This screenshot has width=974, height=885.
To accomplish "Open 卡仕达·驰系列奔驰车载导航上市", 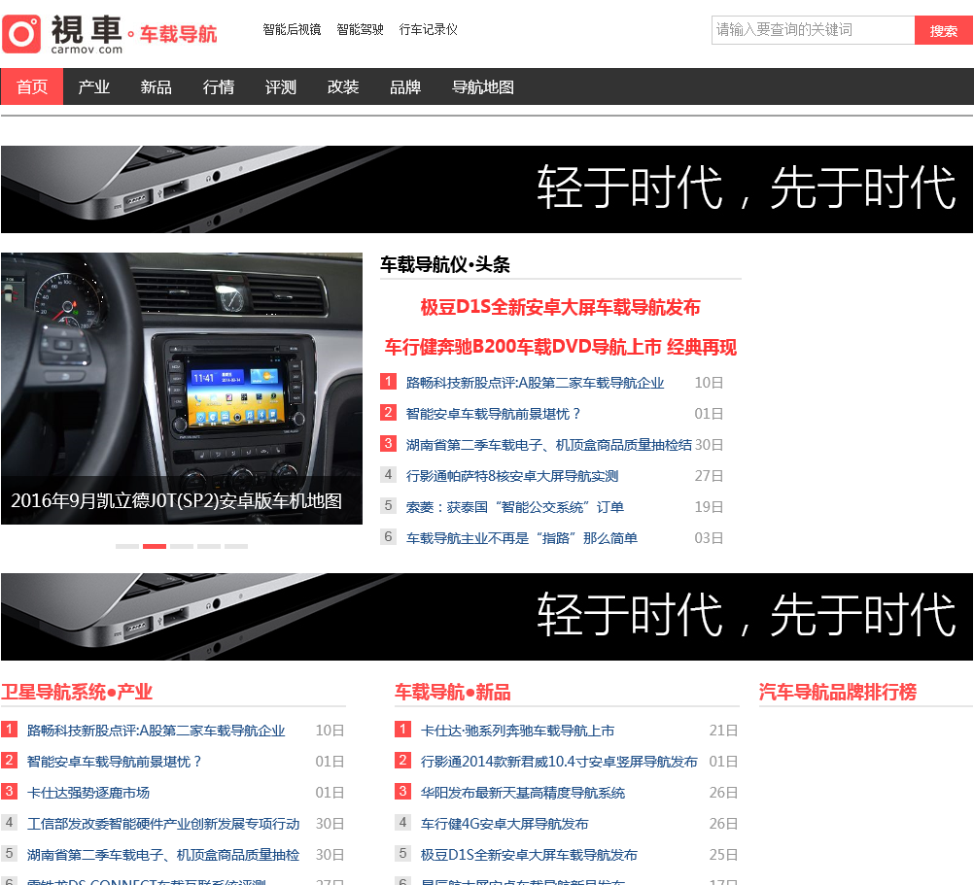I will tap(517, 731).
